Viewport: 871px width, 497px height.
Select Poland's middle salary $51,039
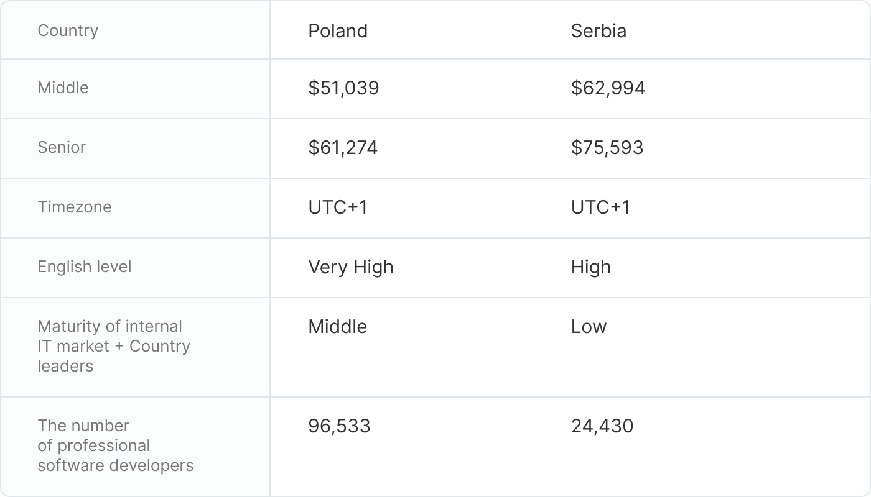(x=343, y=88)
